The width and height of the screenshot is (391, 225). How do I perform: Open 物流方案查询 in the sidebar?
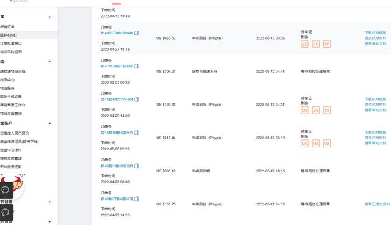pyautogui.click(x=11, y=113)
